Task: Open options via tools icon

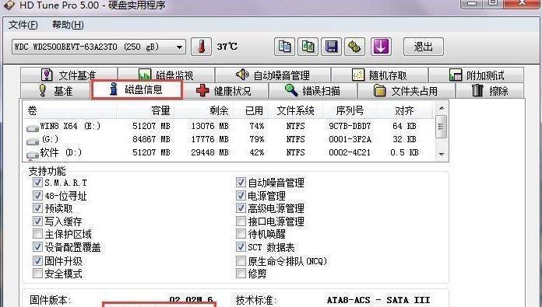Action: 354,47
